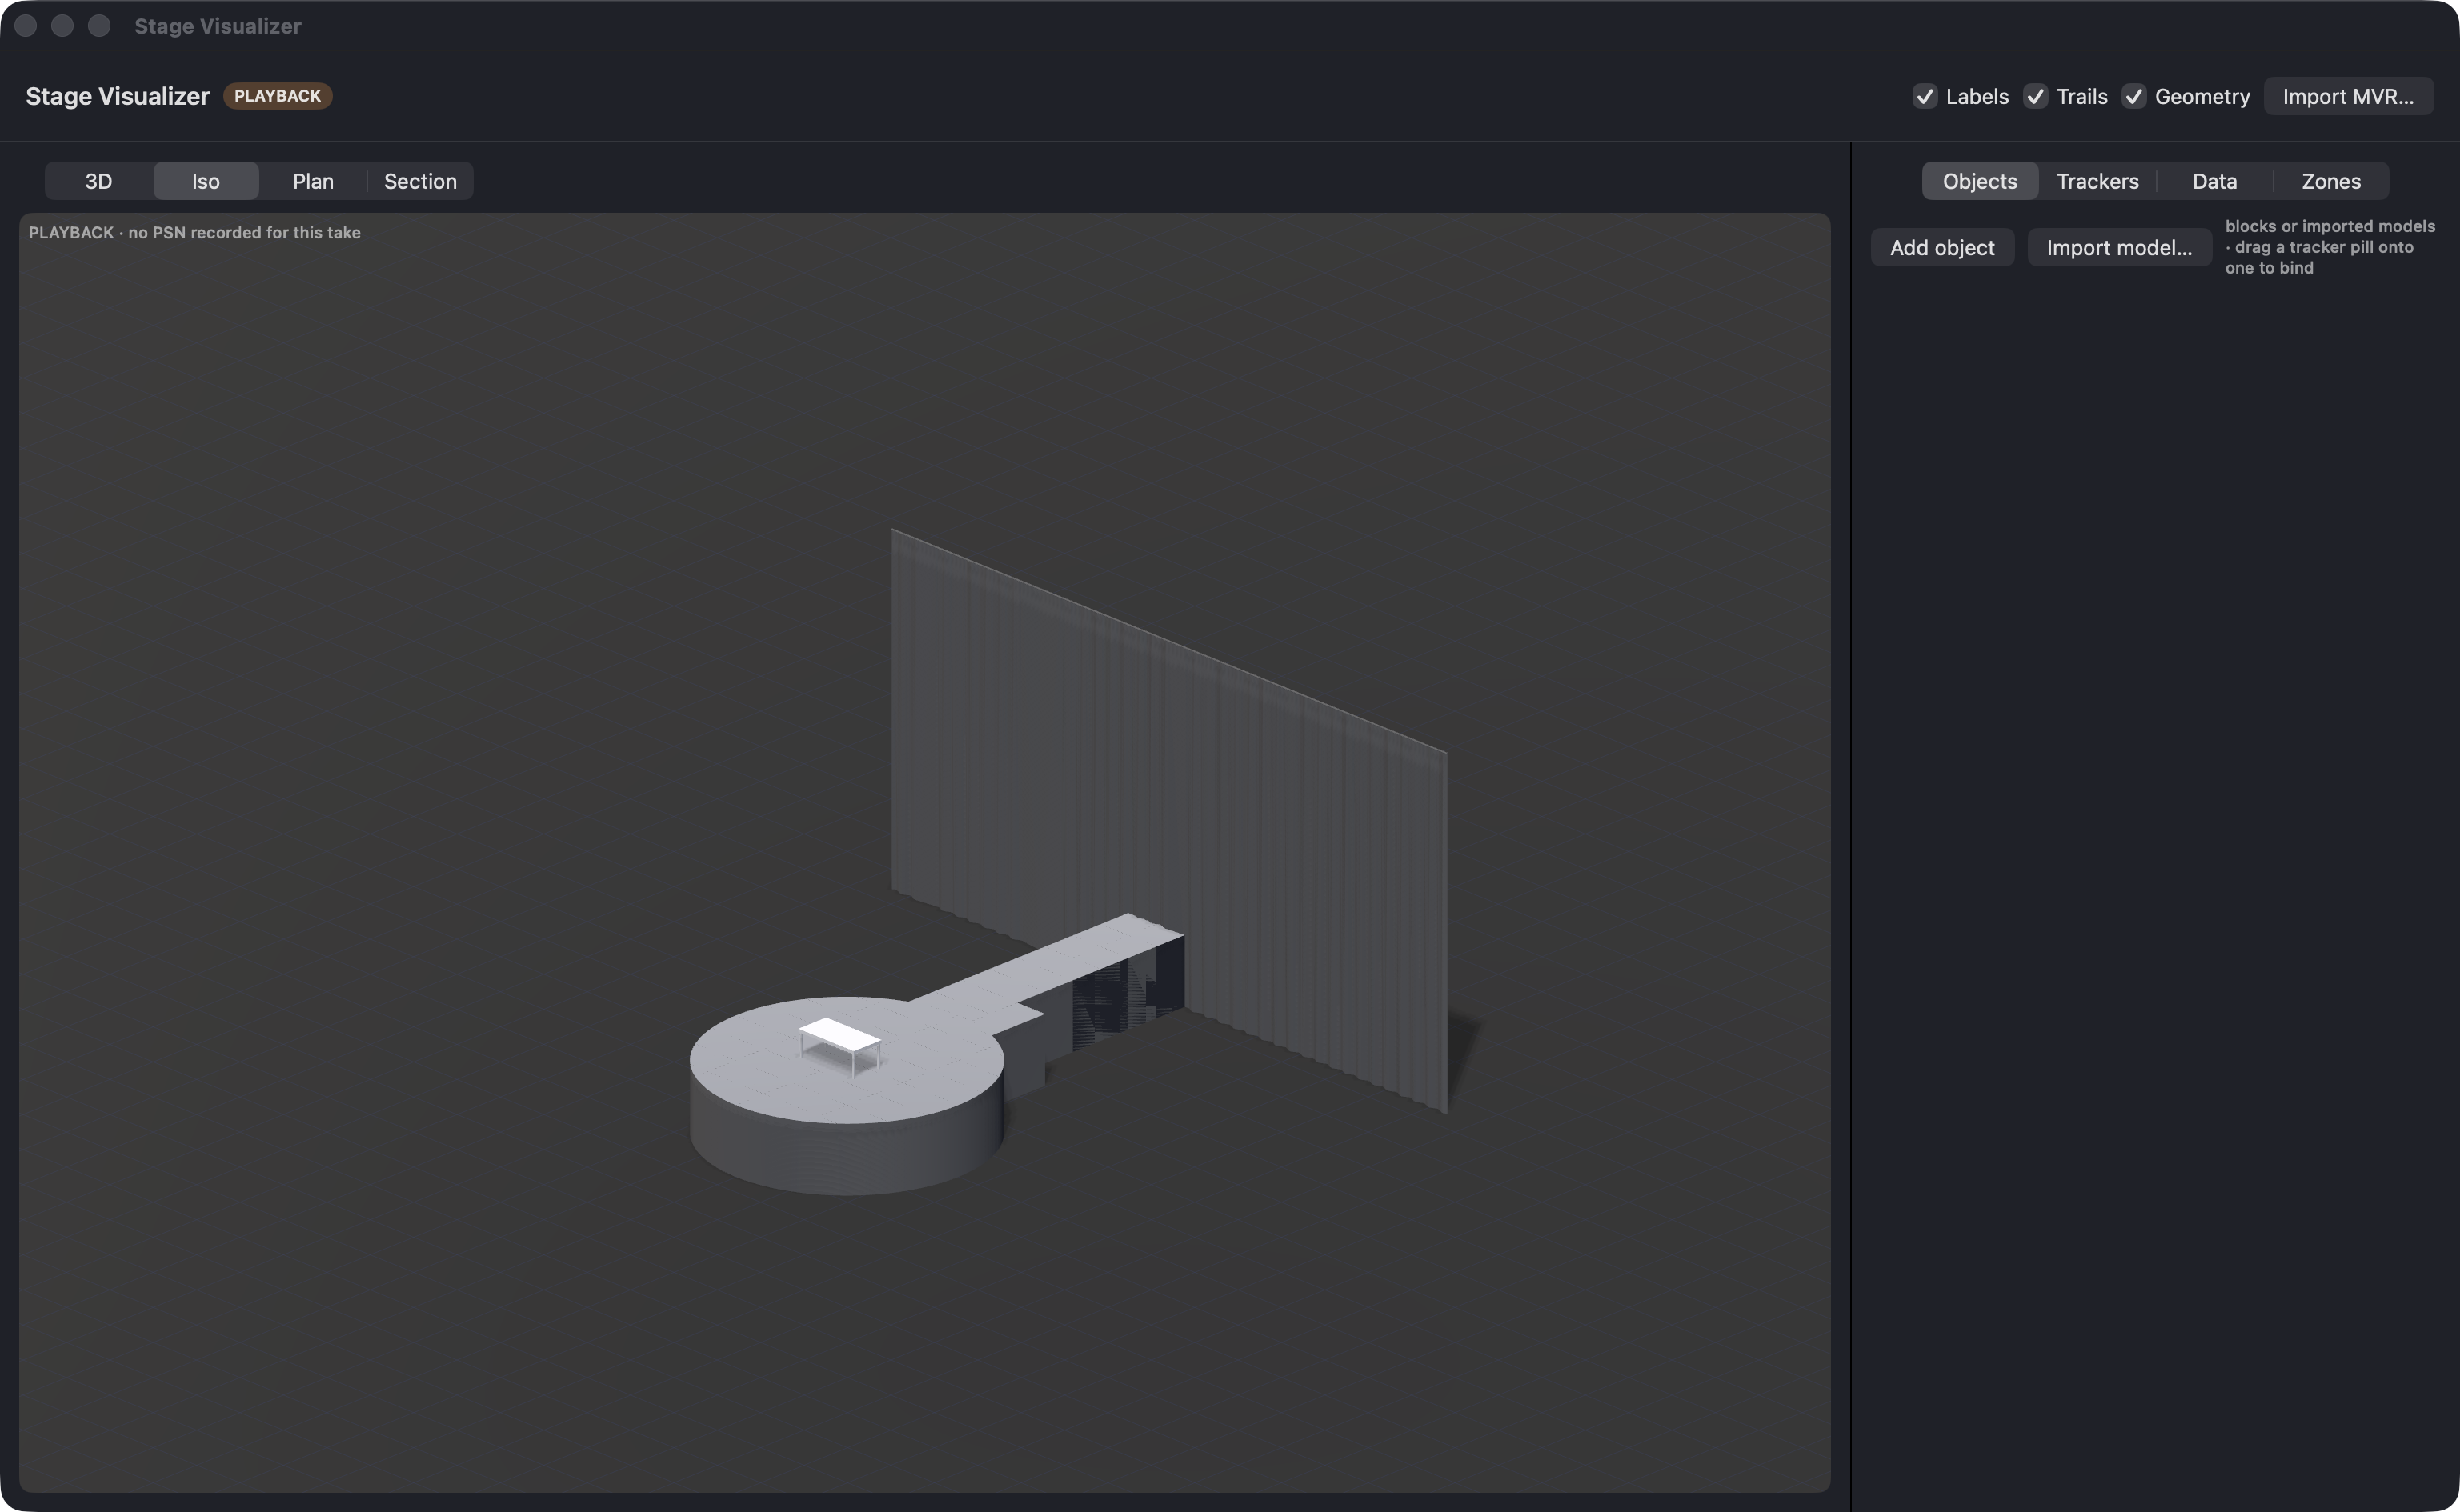Toggle the Labels checkbox
2460x1512 pixels.
pos(1924,97)
